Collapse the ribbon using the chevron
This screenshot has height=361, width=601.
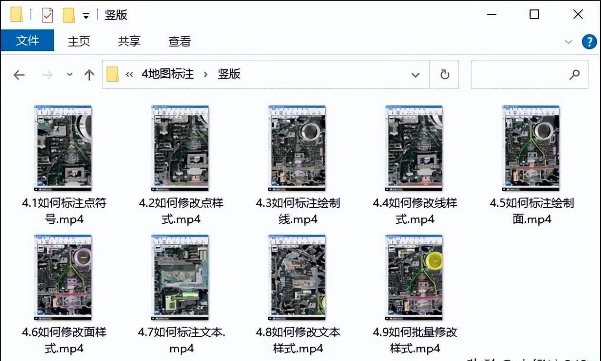coord(569,42)
